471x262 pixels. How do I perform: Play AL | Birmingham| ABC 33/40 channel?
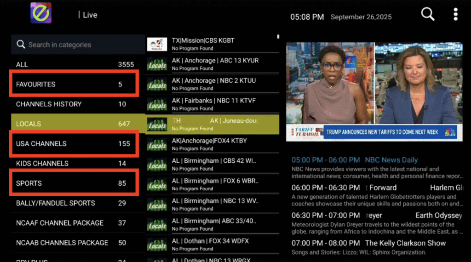pos(213,225)
